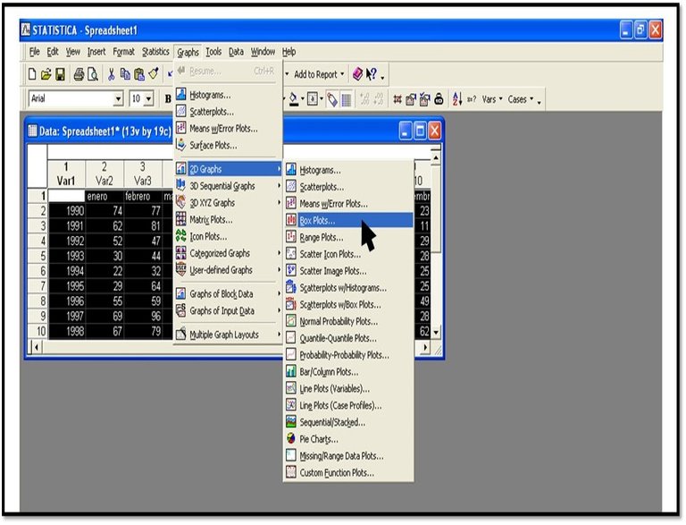Expand Graphs of Input Data submenu
Viewport: 686px width, 525px height.
coord(228,310)
